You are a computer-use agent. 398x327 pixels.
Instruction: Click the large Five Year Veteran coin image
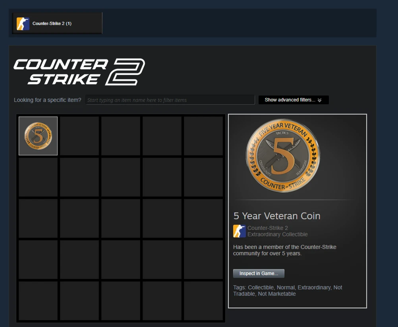283,155
